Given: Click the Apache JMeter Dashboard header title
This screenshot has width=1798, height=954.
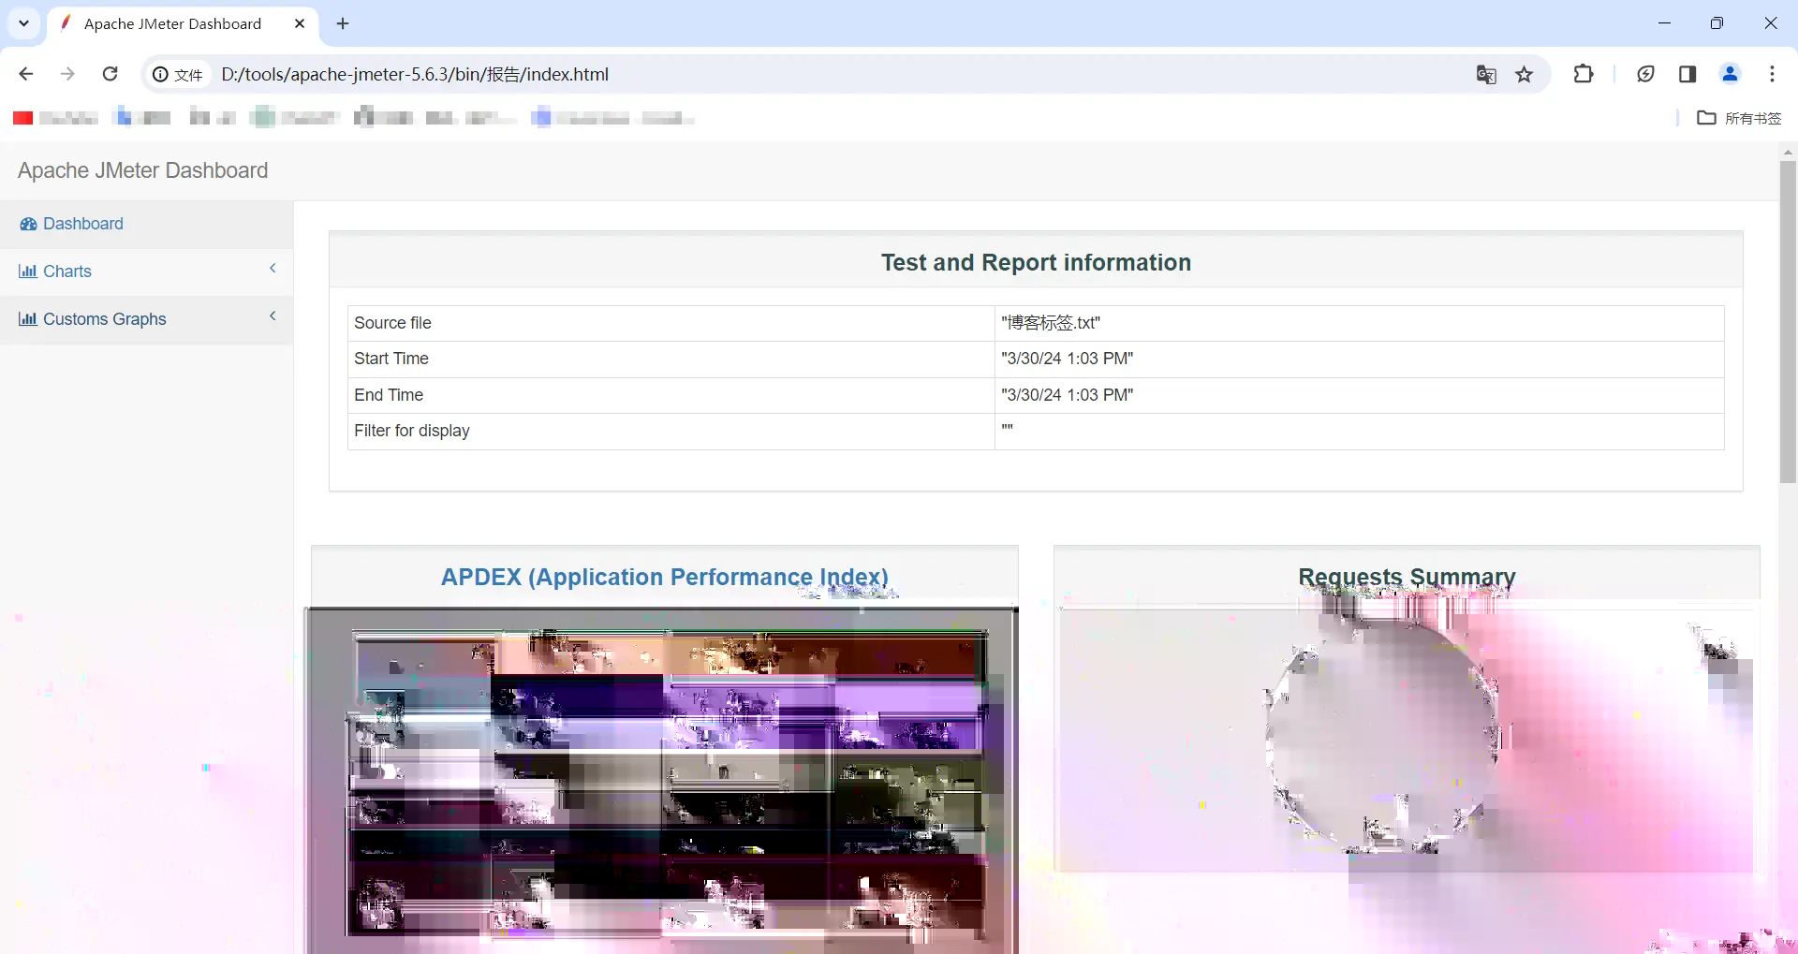Looking at the screenshot, I should click(x=142, y=170).
